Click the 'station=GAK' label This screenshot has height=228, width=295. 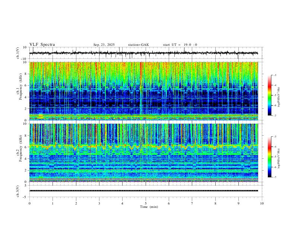pyautogui.click(x=139, y=45)
